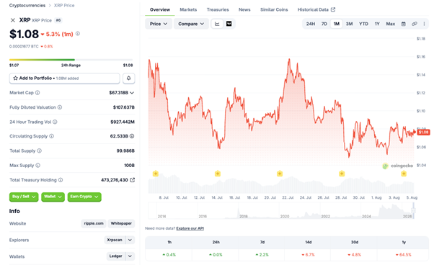Follow the Explore our API link

coord(190,228)
